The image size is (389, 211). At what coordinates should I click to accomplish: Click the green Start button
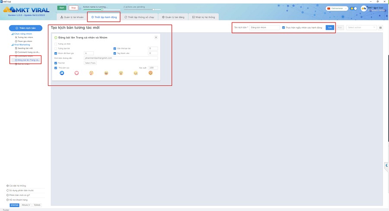62,8
